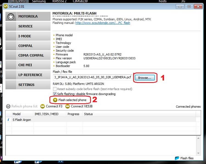Minimize the SCout 2.01 window
This screenshot has height=164, width=206.
point(180,7)
